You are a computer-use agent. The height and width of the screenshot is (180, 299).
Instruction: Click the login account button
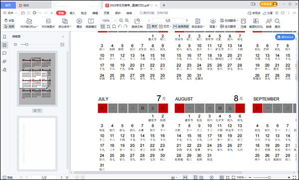[269, 4]
